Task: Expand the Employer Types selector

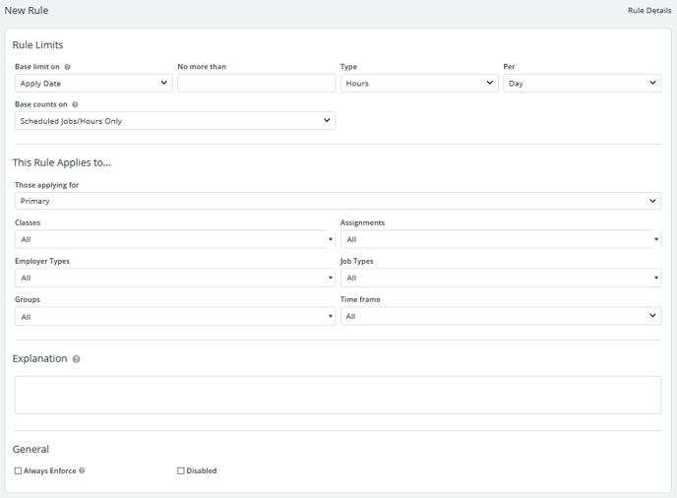Action: 175,278
